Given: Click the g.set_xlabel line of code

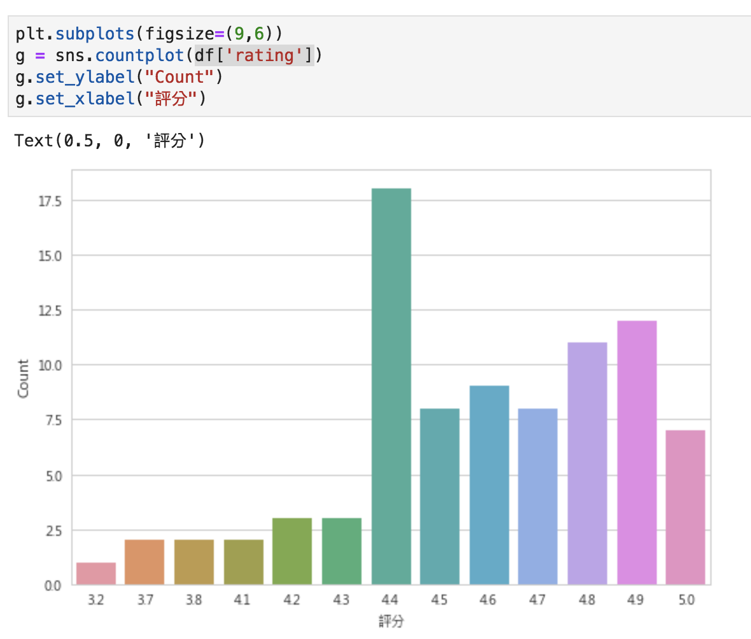Looking at the screenshot, I should [111, 99].
